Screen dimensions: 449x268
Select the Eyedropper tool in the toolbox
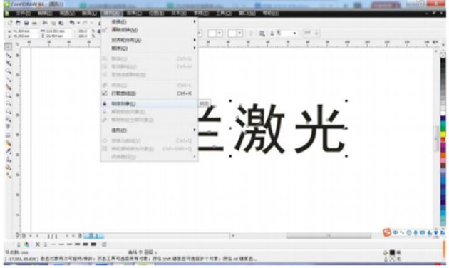click(9, 151)
